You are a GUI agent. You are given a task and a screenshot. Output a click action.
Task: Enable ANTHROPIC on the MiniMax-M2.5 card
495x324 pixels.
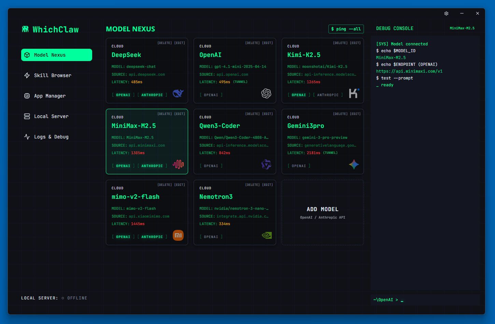pos(152,166)
